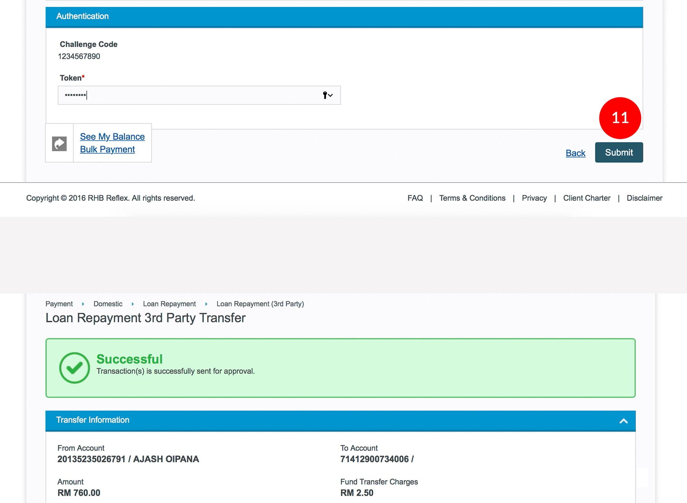
Task: Click the red step 11 marker
Action: click(x=620, y=118)
